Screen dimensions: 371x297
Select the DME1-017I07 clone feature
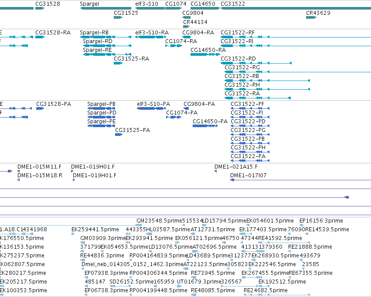click(300, 180)
